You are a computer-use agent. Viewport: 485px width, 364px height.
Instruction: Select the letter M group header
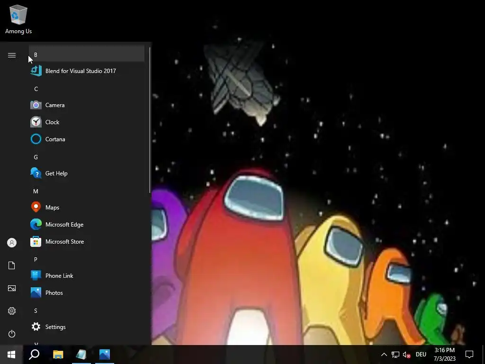tap(36, 191)
